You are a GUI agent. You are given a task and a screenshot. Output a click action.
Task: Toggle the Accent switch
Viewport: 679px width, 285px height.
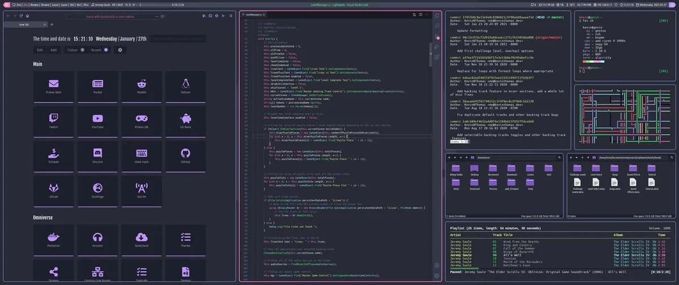[106, 50]
